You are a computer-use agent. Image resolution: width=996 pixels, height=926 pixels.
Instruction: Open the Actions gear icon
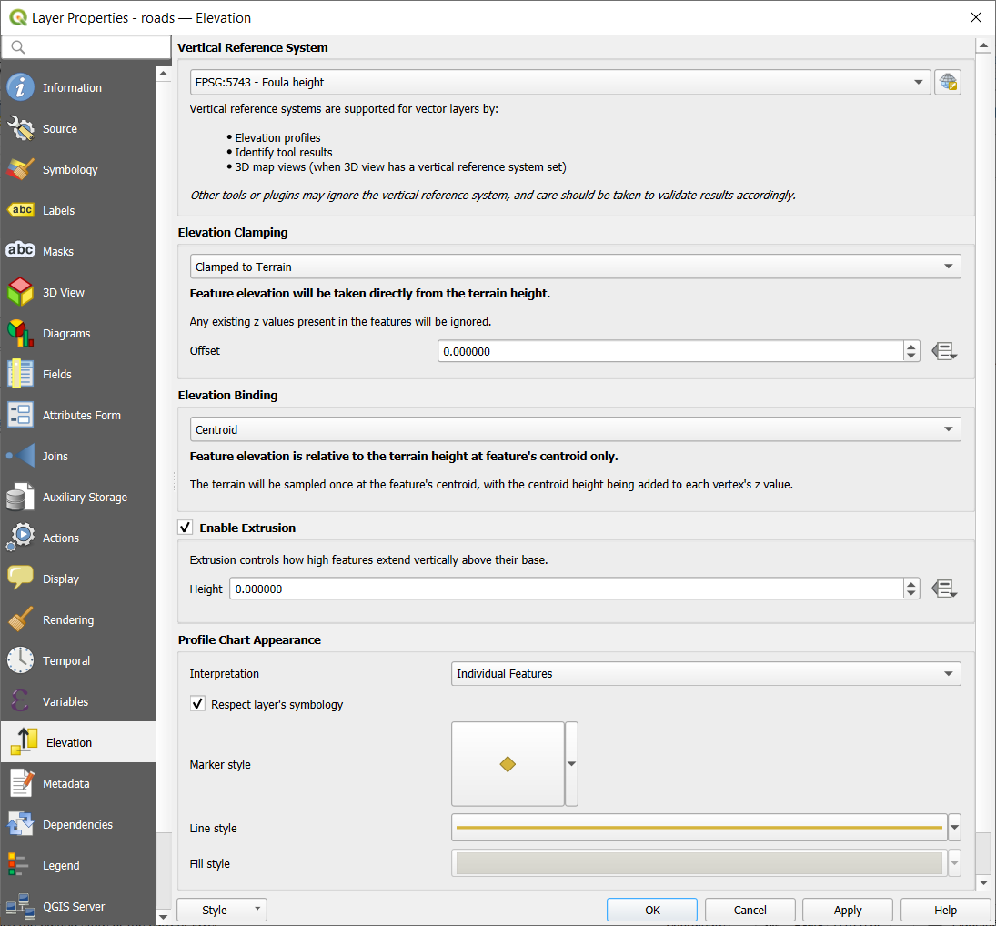point(20,538)
